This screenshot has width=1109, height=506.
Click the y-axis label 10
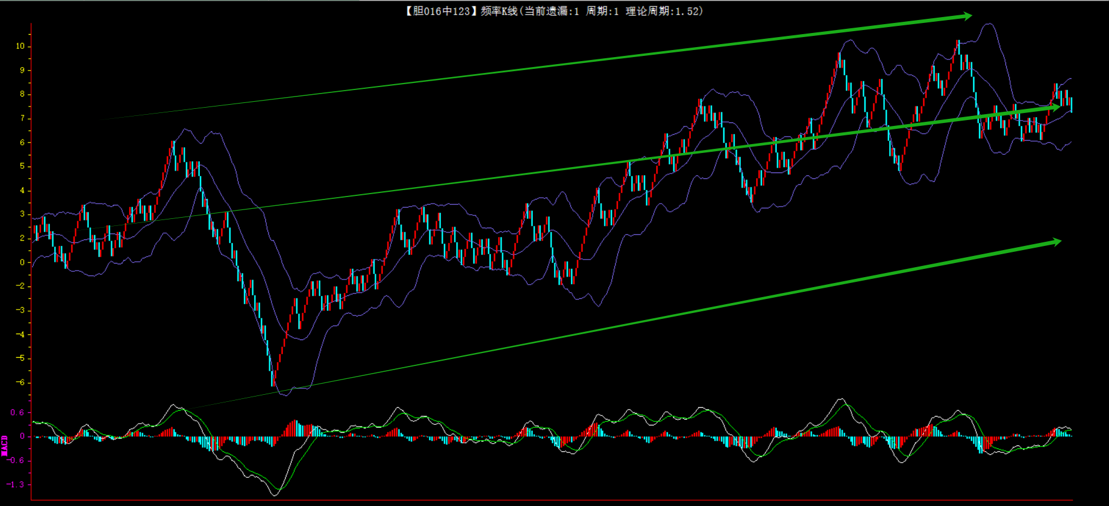pyautogui.click(x=21, y=46)
